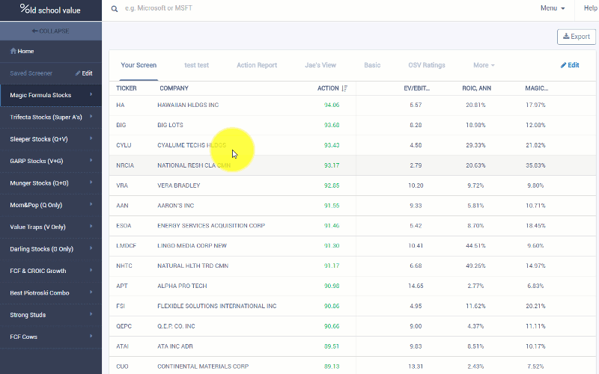Sort by EV/EBIT column header
The height and width of the screenshot is (374, 599).
pyautogui.click(x=417, y=88)
